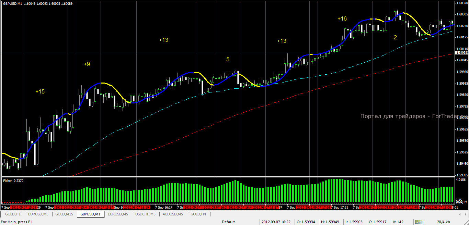Click the connection status bars icon
The image size is (469, 225).
coord(420,222)
